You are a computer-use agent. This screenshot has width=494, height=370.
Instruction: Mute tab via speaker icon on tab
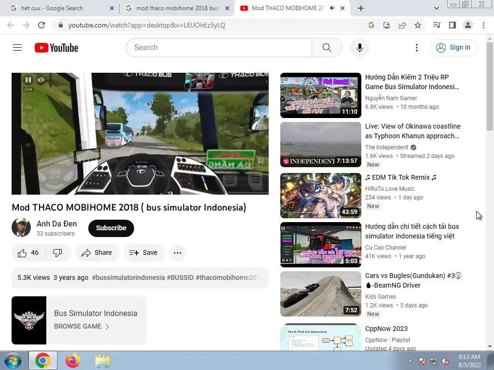[332, 8]
